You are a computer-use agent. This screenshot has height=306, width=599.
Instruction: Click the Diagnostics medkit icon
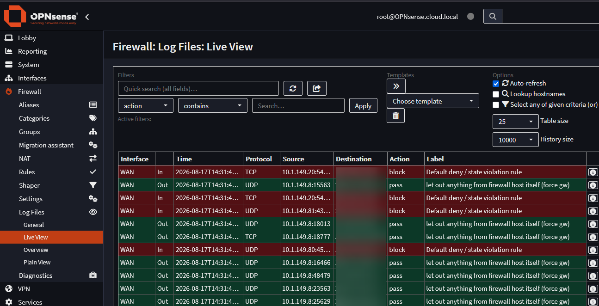click(93, 275)
